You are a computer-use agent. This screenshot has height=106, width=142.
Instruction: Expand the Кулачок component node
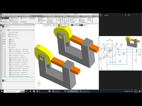[9, 42]
